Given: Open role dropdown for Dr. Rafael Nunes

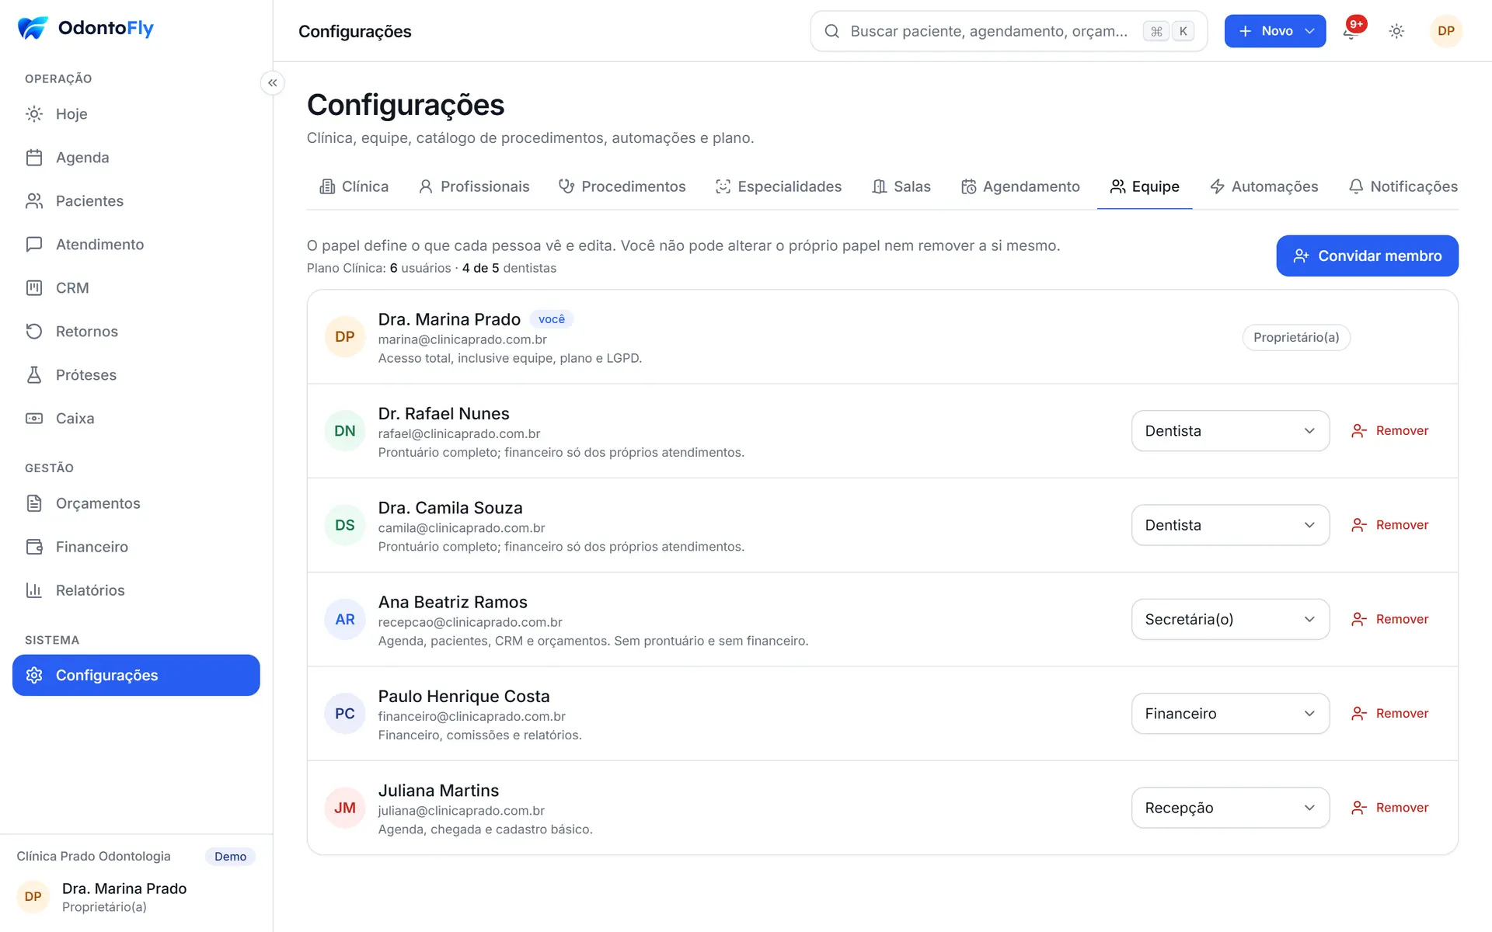Looking at the screenshot, I should [x=1230, y=431].
